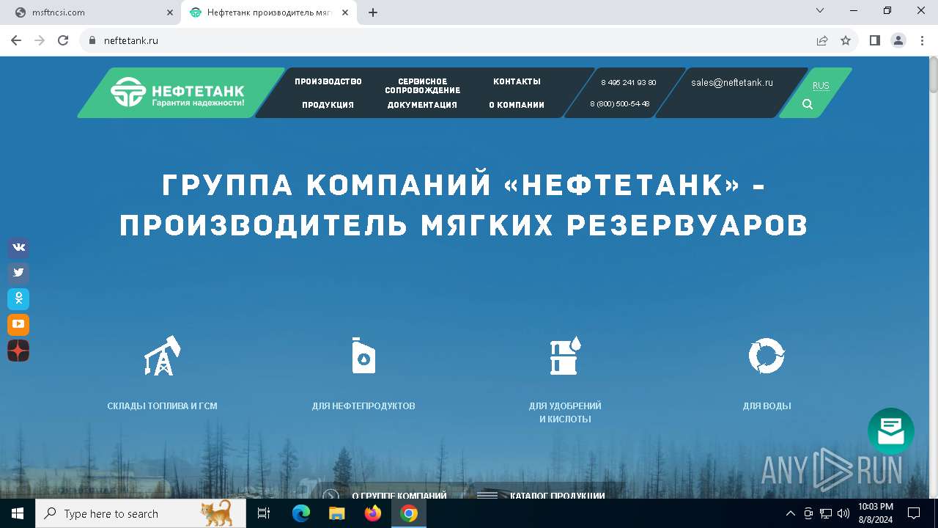Click the share page icon

point(822,40)
